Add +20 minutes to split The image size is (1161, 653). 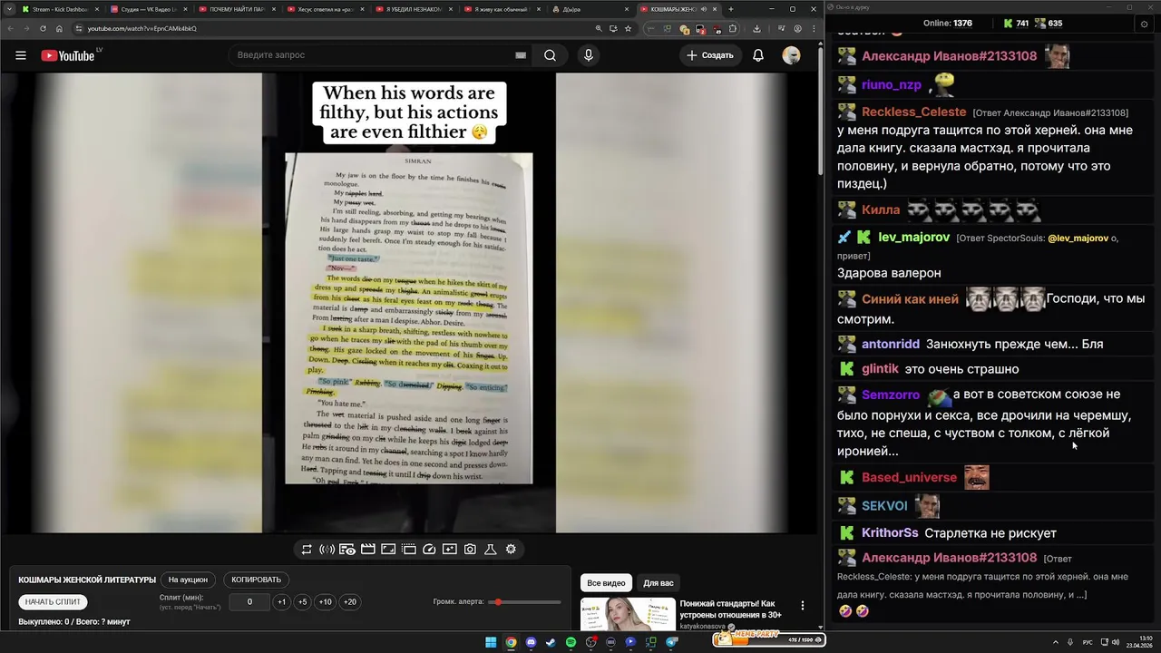tap(349, 602)
